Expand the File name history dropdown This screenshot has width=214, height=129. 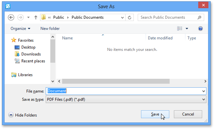203,91
